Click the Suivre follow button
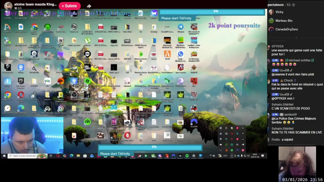Image resolution: width=324 pixels, height=182 pixels. (69, 6)
